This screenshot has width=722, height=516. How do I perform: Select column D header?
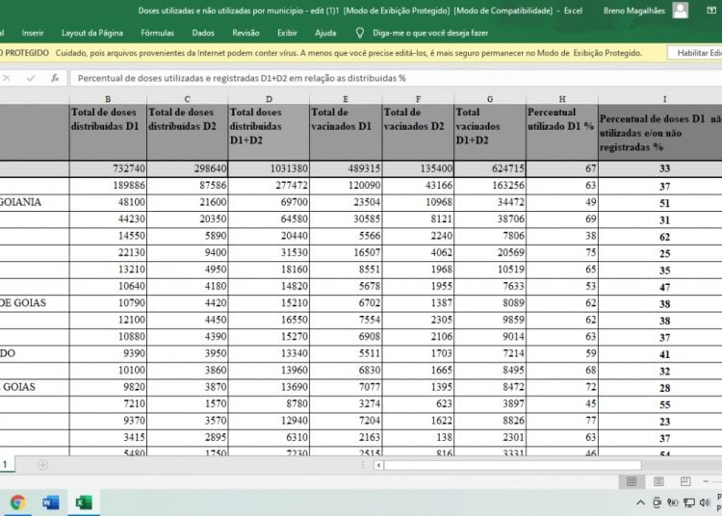[269, 99]
